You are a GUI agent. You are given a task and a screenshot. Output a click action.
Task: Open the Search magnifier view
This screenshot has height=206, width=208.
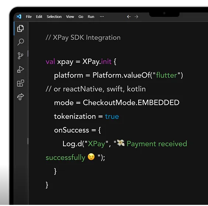[x=21, y=42]
